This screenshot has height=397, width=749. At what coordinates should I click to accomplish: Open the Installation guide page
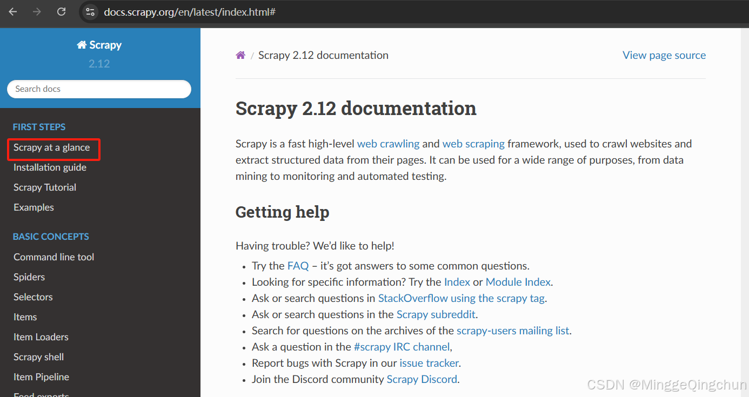50,167
